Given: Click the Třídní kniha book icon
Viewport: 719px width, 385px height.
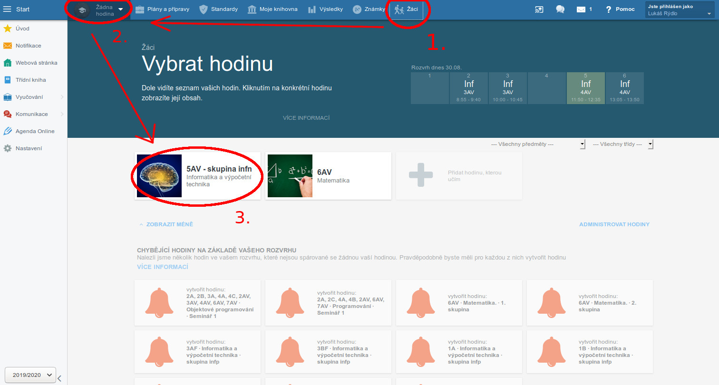Looking at the screenshot, I should (8, 80).
